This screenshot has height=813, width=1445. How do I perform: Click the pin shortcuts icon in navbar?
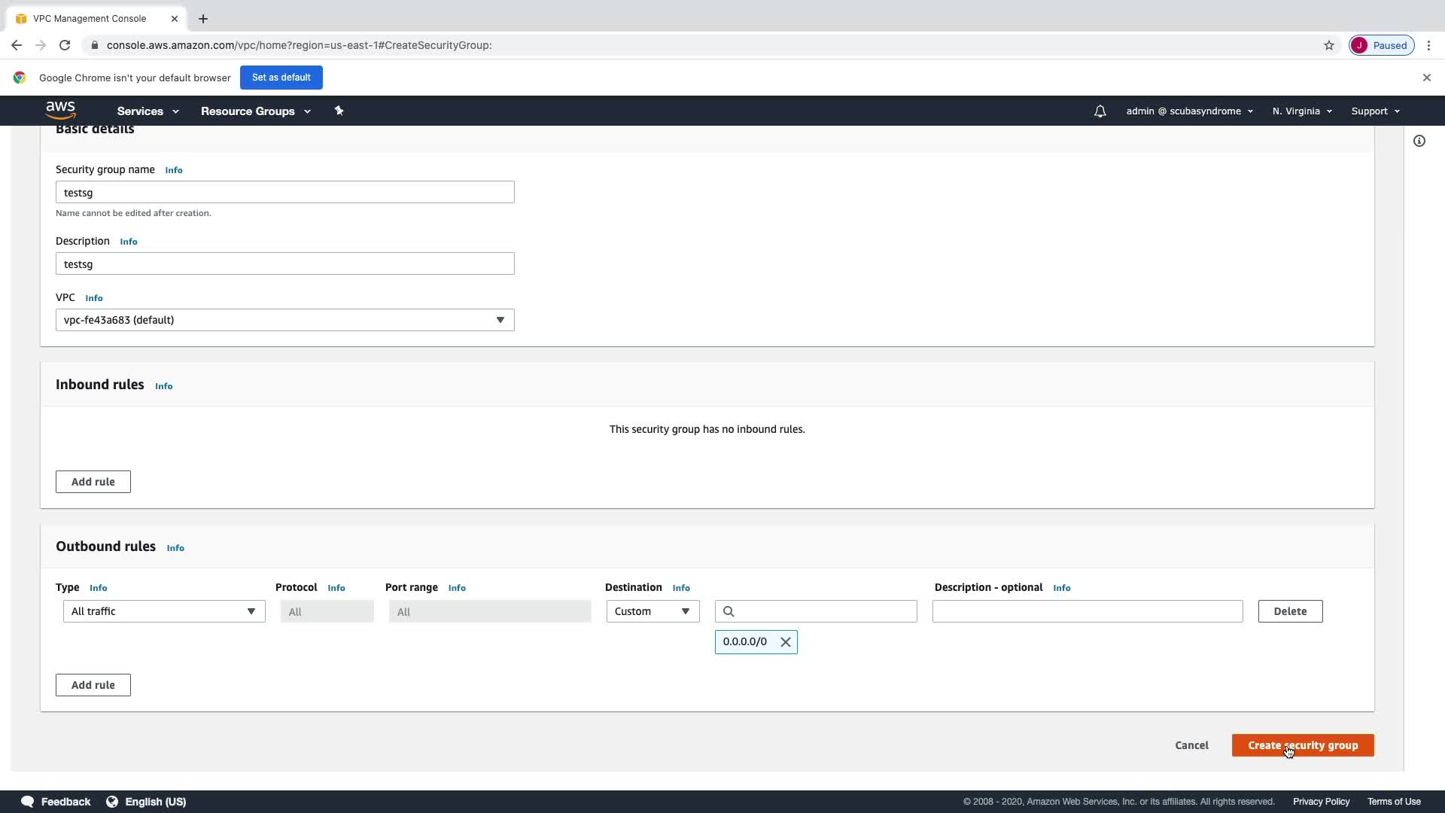click(339, 111)
